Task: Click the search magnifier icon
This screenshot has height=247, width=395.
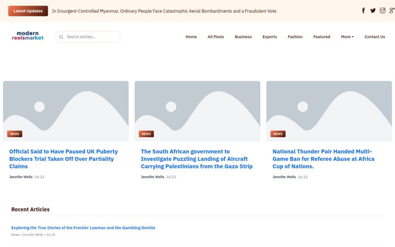Action: 61,37
